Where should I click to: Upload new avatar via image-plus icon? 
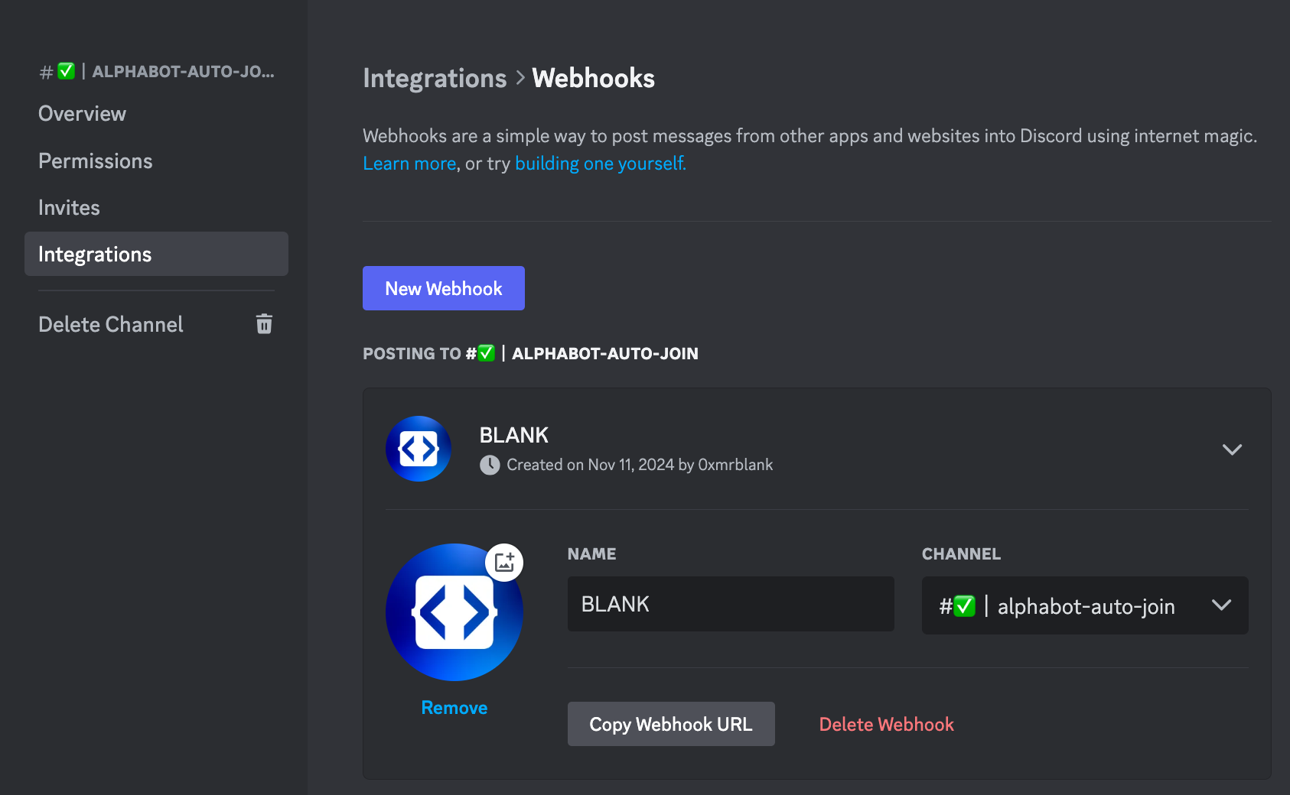click(504, 563)
